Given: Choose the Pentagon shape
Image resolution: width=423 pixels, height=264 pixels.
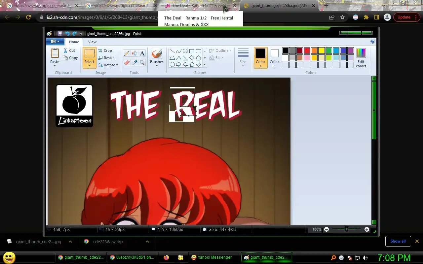Looking at the screenshot, I should point(199,58).
